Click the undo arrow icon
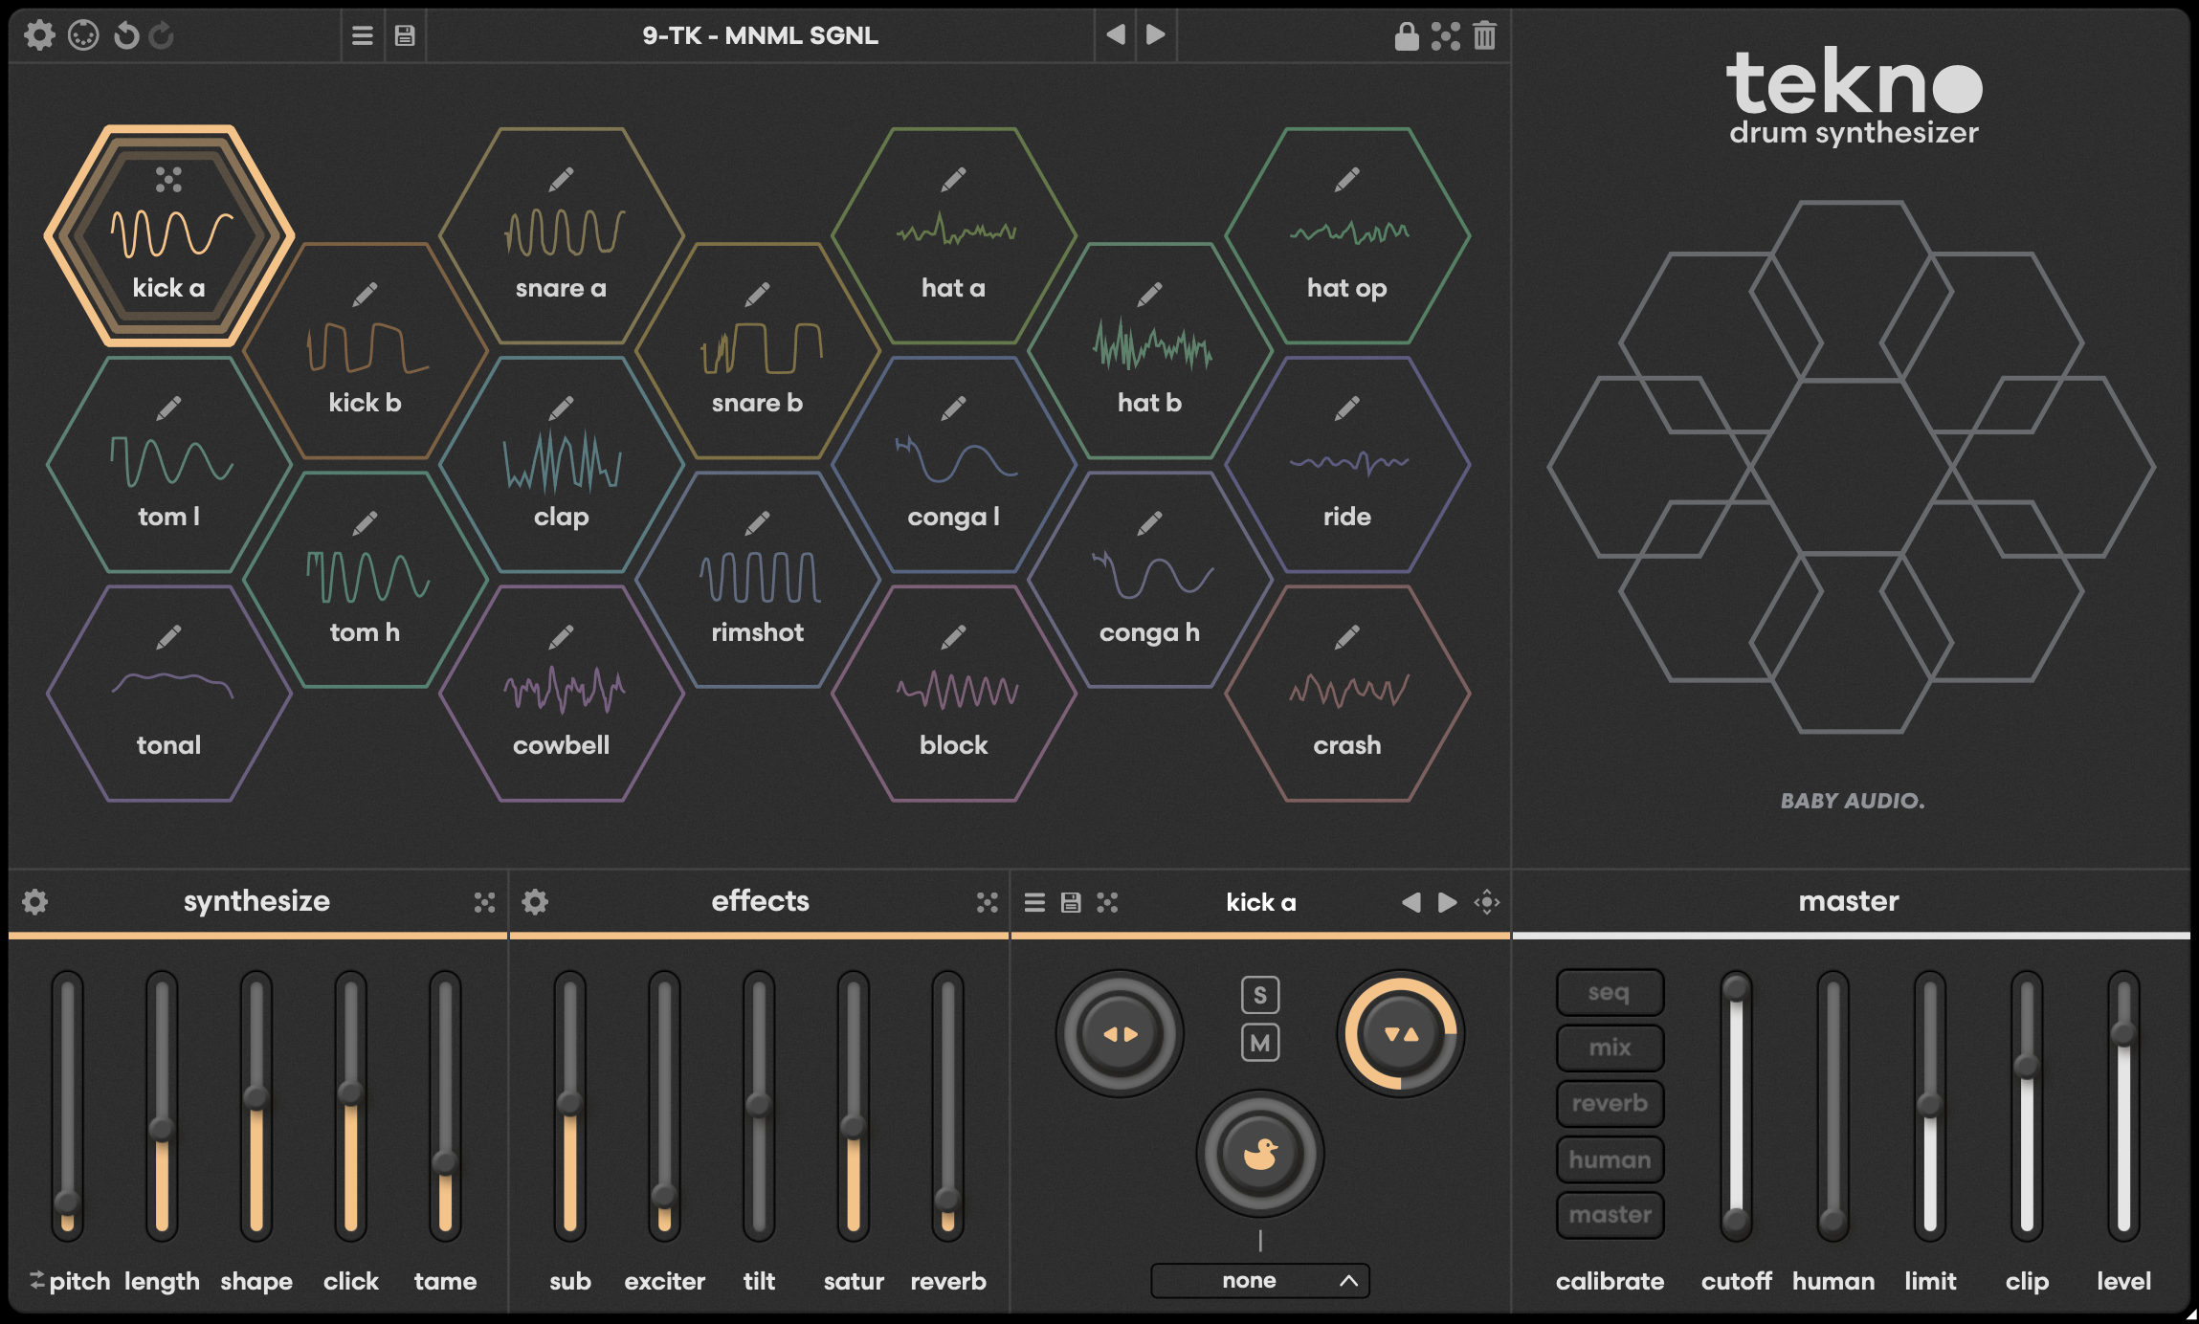This screenshot has height=1324, width=2199. [125, 35]
